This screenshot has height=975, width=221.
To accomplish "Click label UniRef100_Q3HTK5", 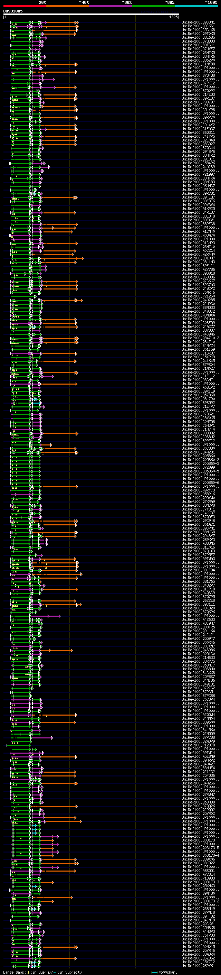I will click(198, 53).
